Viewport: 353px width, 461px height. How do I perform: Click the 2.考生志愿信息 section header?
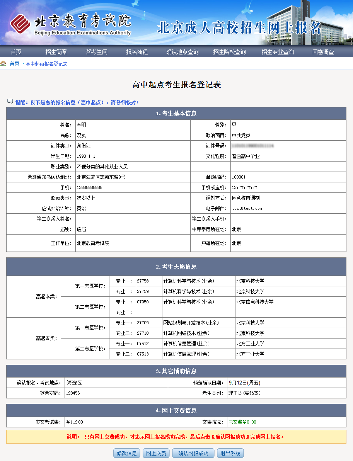tap(176, 267)
